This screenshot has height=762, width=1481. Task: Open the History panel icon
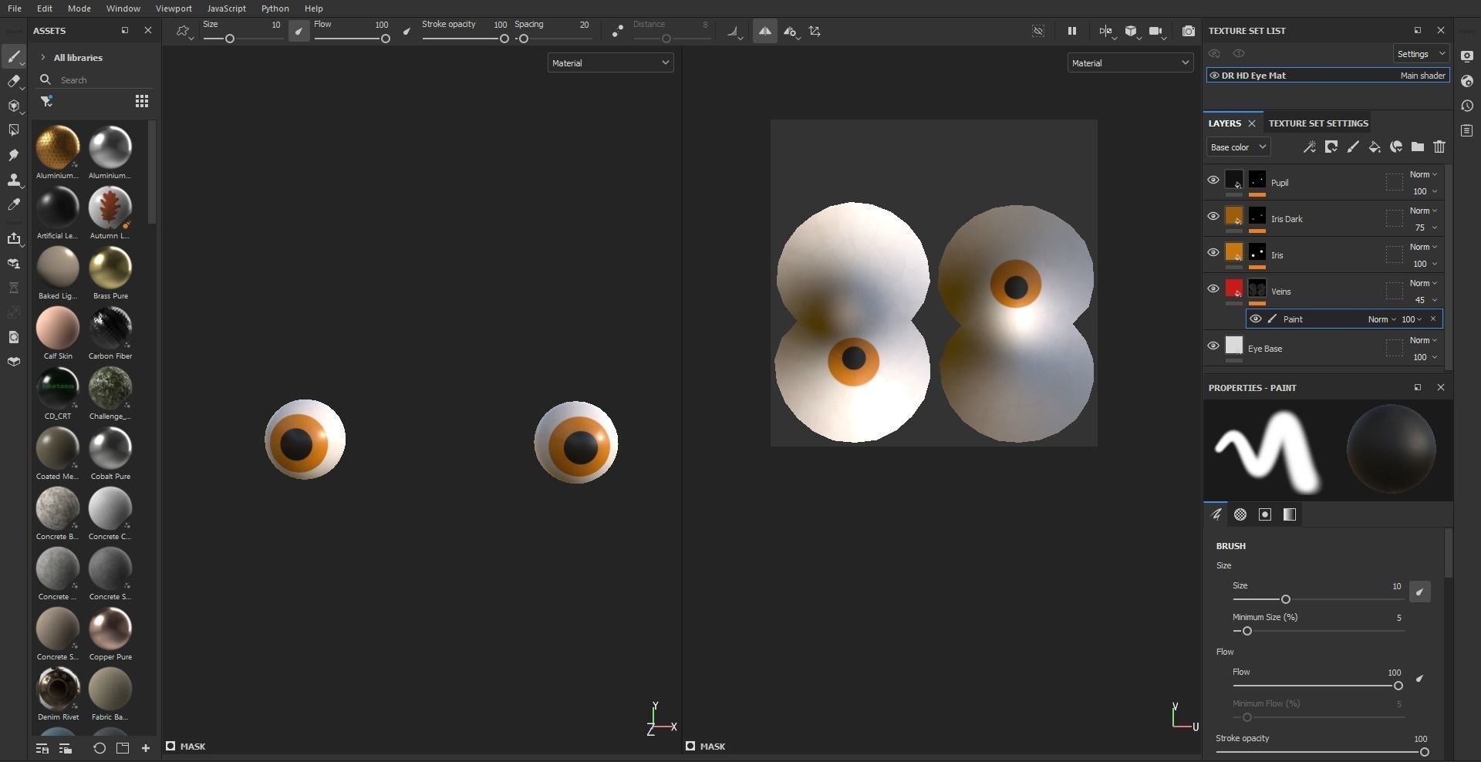point(1466,106)
